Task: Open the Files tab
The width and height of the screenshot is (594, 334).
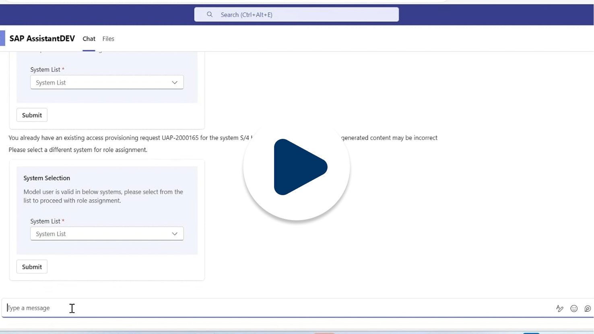Action: (x=108, y=39)
